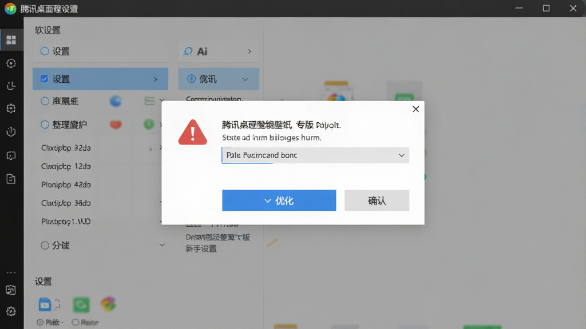The width and height of the screenshot is (586, 329).
Task: Open the green square app icon
Action: (x=81, y=305)
